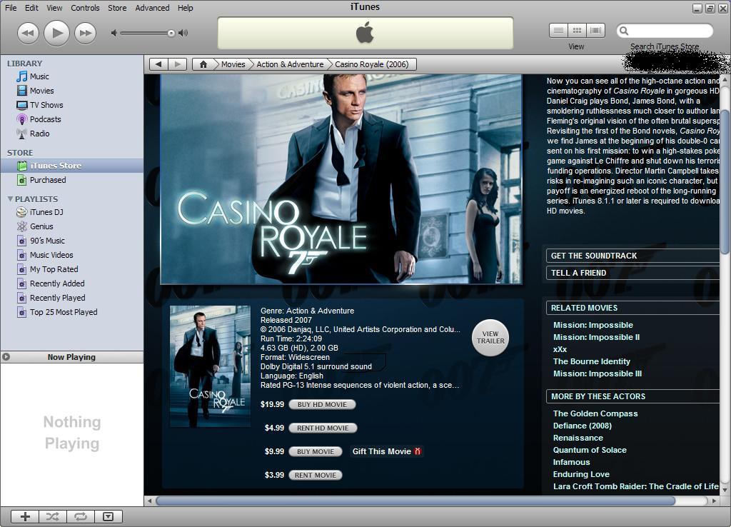Click the Now Playing panel arrow icon
The width and height of the screenshot is (731, 527).
(6, 357)
